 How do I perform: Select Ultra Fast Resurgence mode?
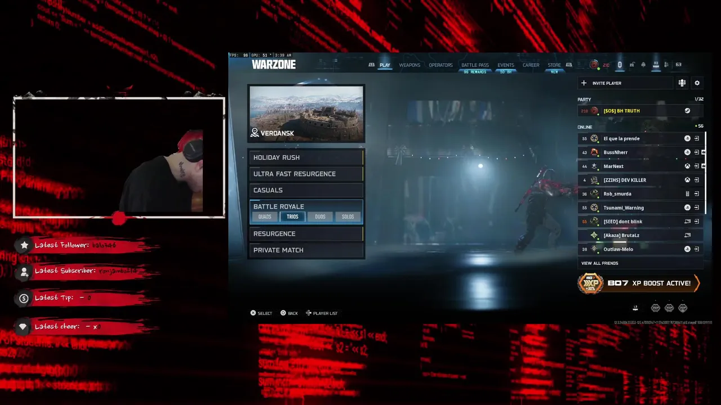point(306,174)
